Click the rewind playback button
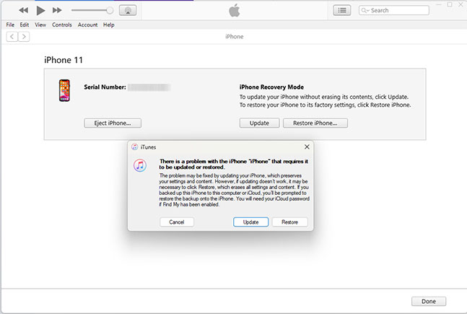The image size is (467, 314). 24,10
